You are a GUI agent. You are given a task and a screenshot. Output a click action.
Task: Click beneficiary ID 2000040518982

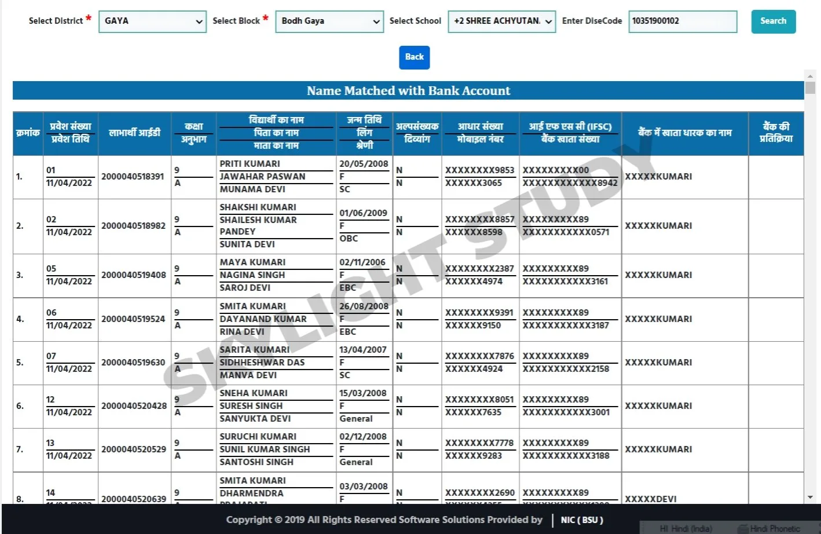(x=133, y=226)
